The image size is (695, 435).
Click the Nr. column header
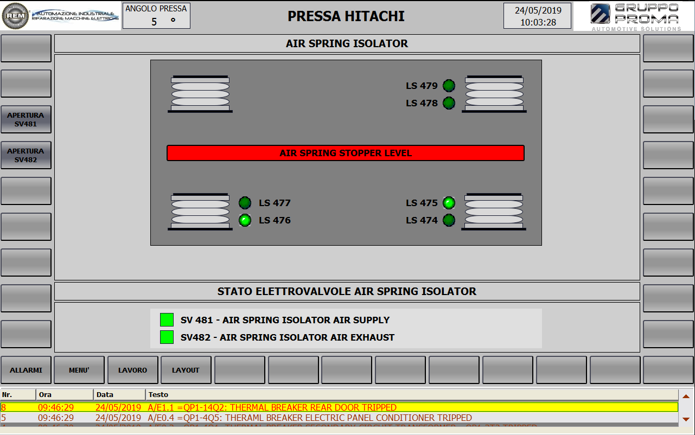18,394
